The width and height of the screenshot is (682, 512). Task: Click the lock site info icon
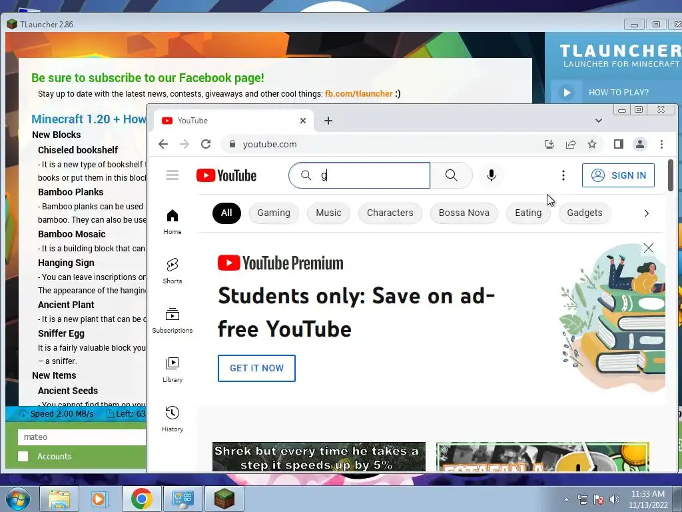coord(232,144)
